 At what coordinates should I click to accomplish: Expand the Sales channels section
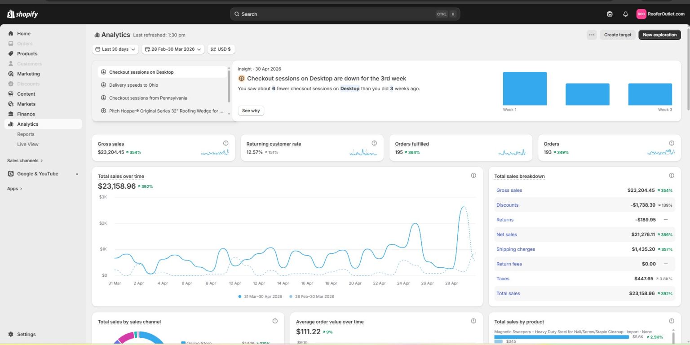click(x=25, y=160)
